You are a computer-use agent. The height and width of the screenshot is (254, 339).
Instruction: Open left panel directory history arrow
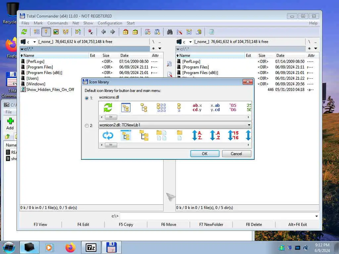[160, 49]
